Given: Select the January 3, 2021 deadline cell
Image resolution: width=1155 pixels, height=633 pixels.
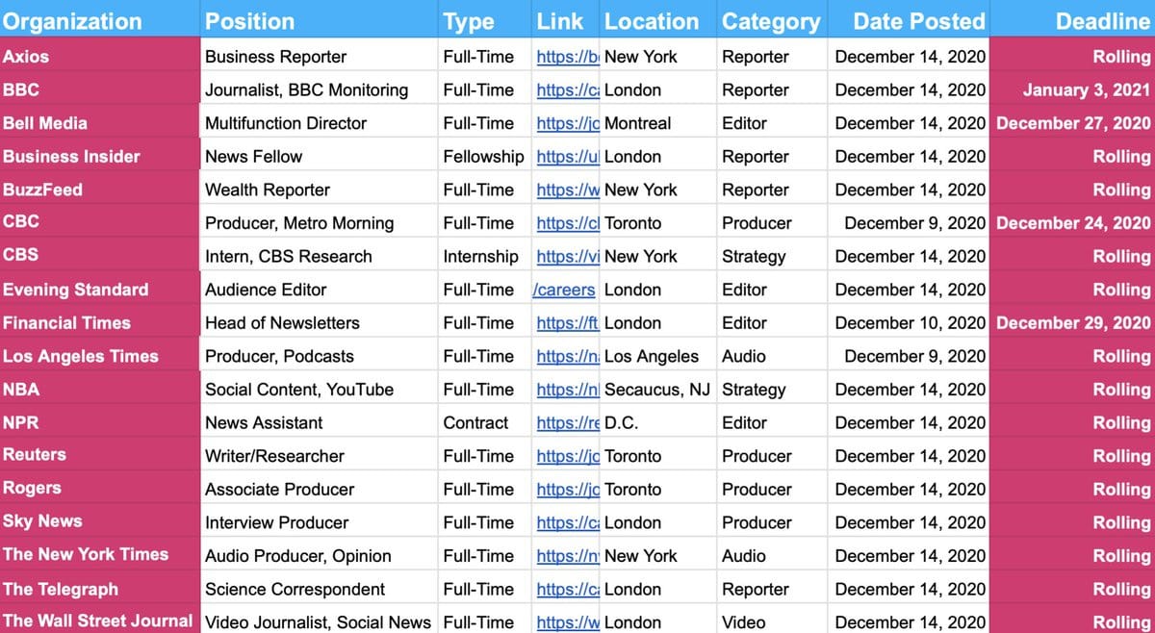Looking at the screenshot, I should (x=1086, y=90).
